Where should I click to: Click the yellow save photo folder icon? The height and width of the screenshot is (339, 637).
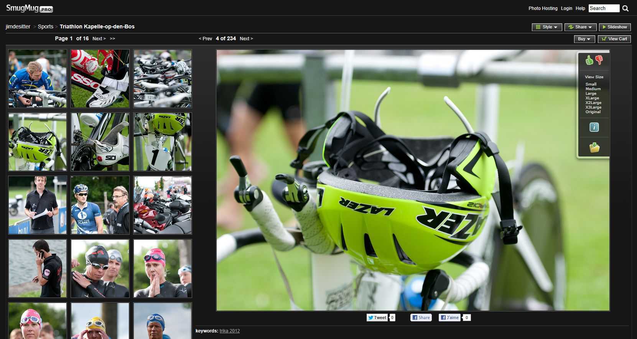(x=594, y=147)
